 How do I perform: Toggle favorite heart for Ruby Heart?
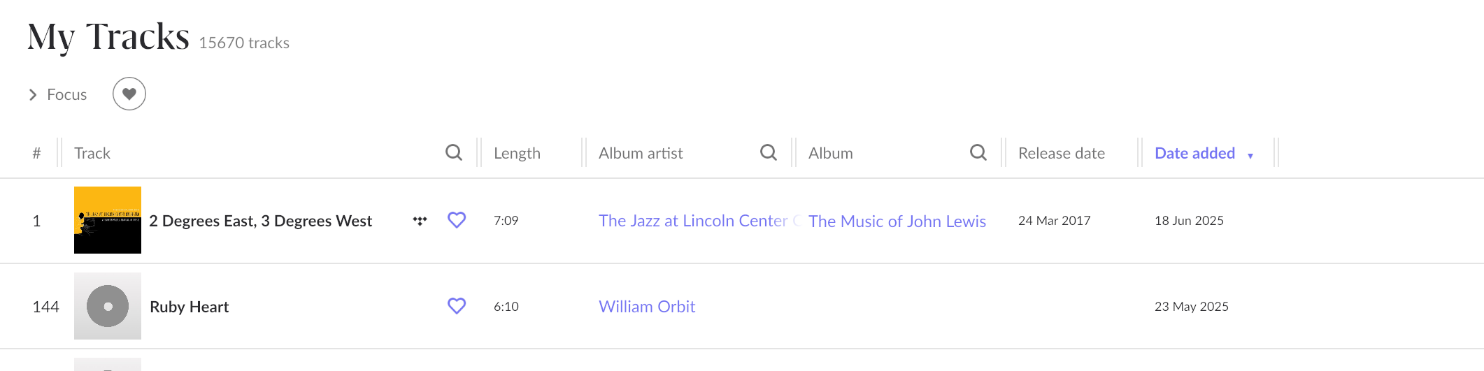(457, 306)
